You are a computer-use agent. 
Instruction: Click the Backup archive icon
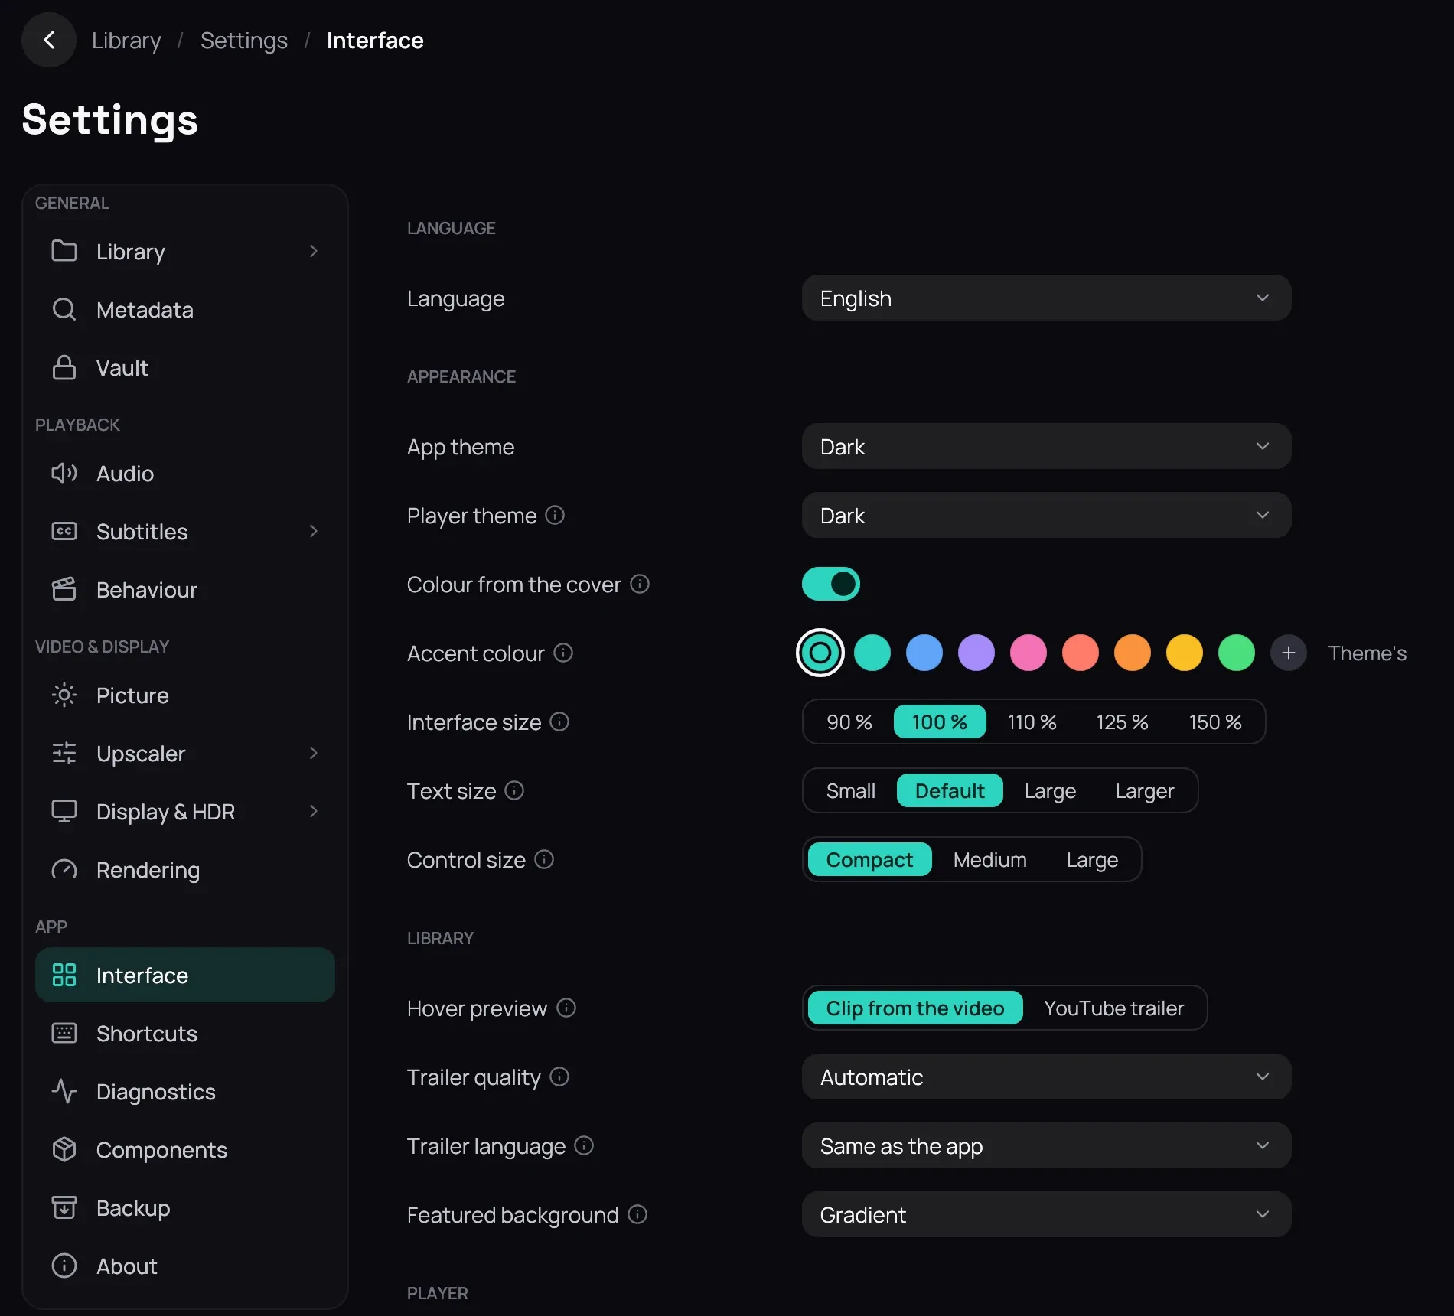(x=64, y=1207)
